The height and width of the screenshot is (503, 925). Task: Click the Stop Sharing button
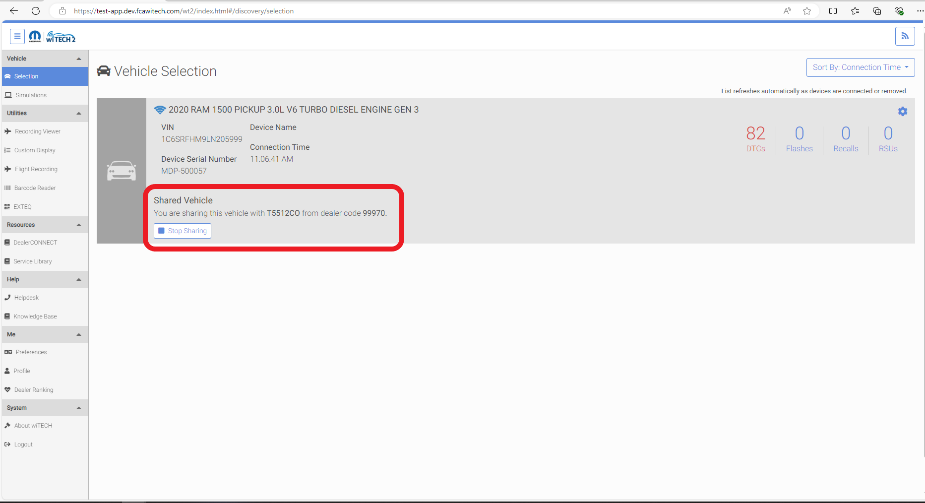[183, 231]
